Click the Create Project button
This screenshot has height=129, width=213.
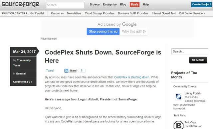(201, 4)
